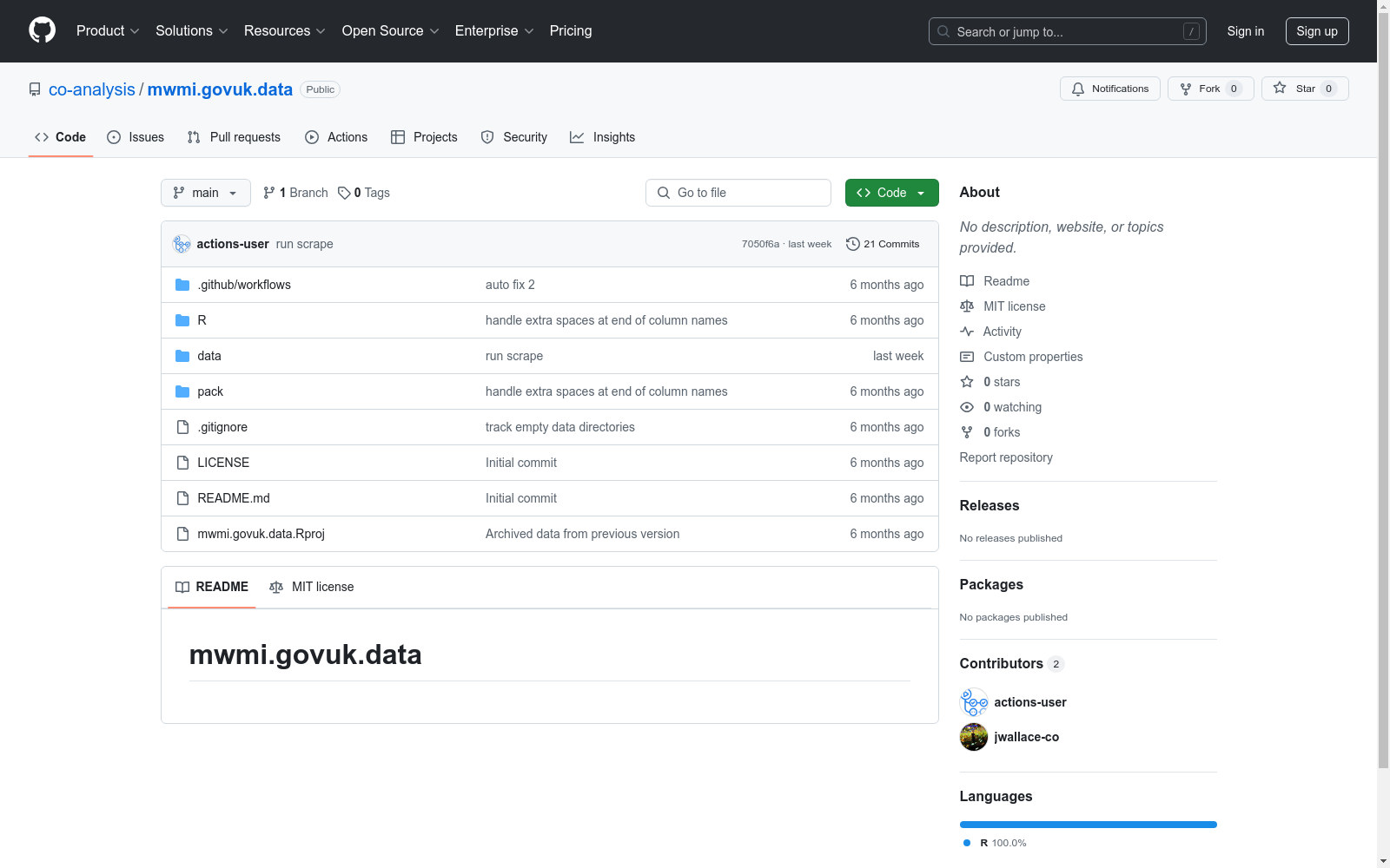Viewport: 1390px width, 868px height.
Task: Click the GitHub logo icon
Action: click(42, 30)
